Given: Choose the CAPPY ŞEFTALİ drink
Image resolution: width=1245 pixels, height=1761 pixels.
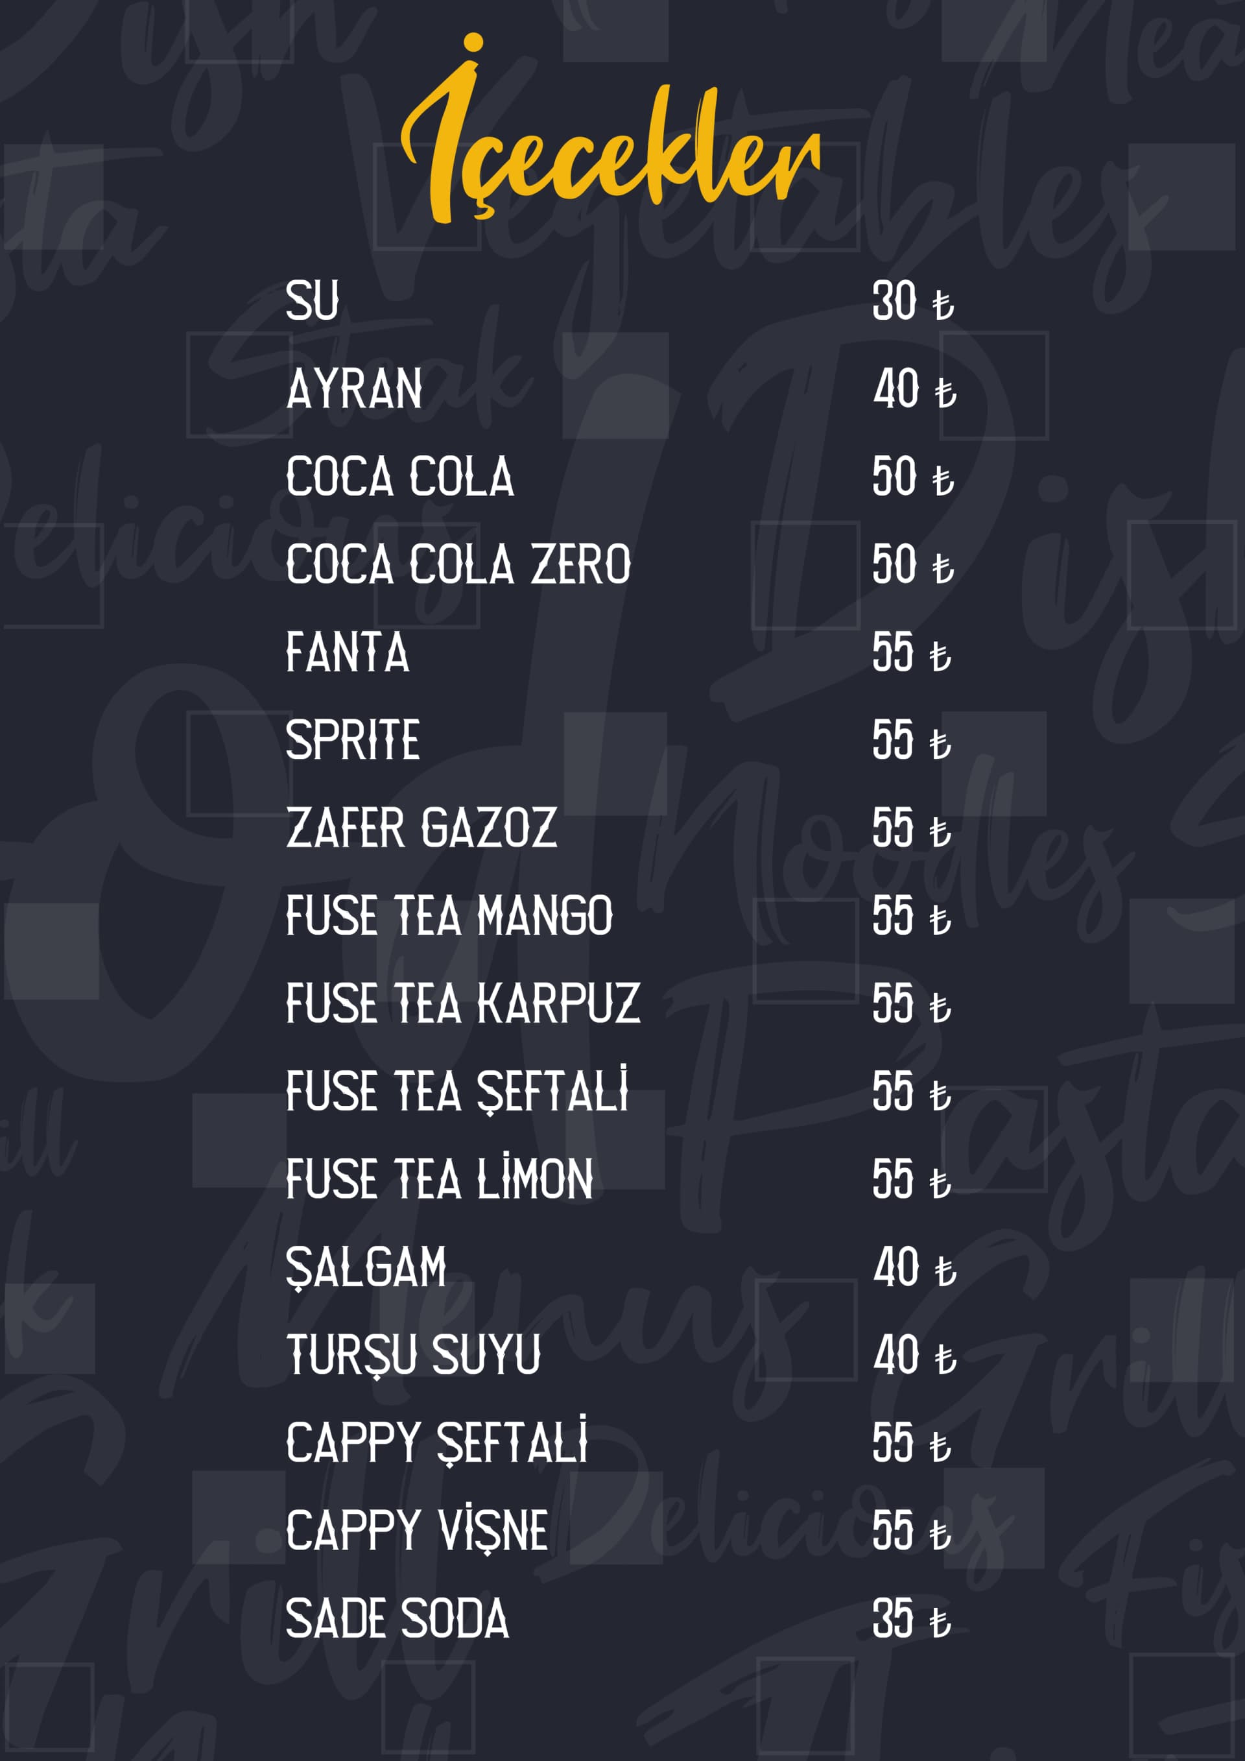Looking at the screenshot, I should coord(437,1443).
